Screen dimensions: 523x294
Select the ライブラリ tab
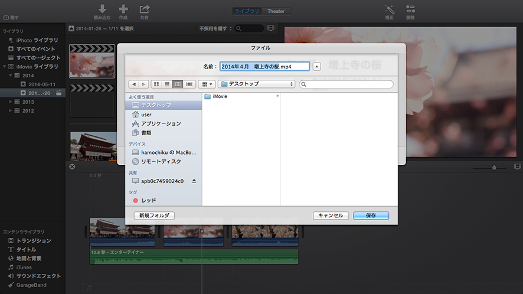(x=247, y=11)
